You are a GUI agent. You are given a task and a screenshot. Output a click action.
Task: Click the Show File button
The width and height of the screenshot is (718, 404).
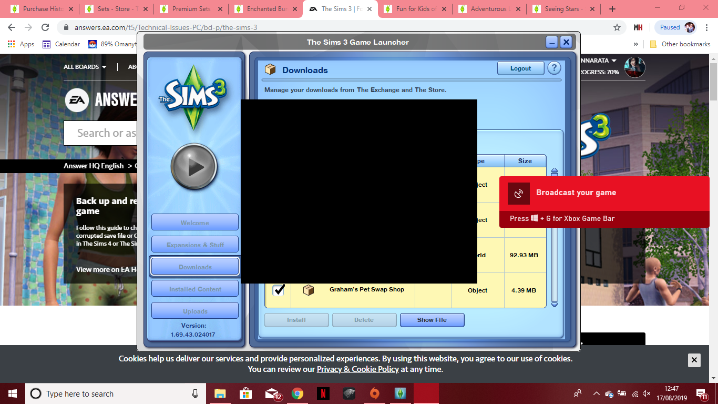(432, 320)
